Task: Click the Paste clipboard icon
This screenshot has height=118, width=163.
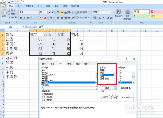Action: pyautogui.click(x=4, y=12)
